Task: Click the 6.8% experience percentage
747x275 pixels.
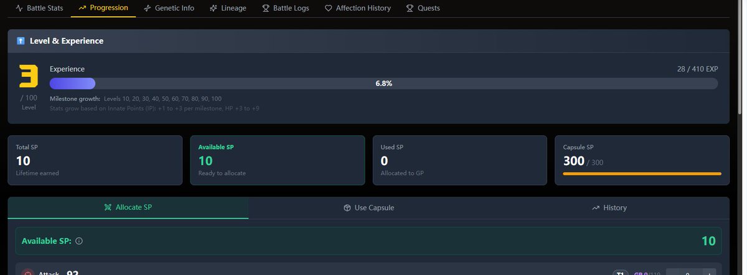Action: pos(383,83)
